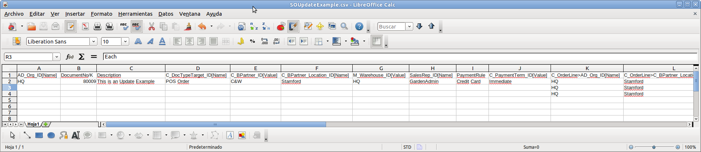The height and width of the screenshot is (152, 701).
Task: Sort ascending A to Z
Action: [x=254, y=26]
